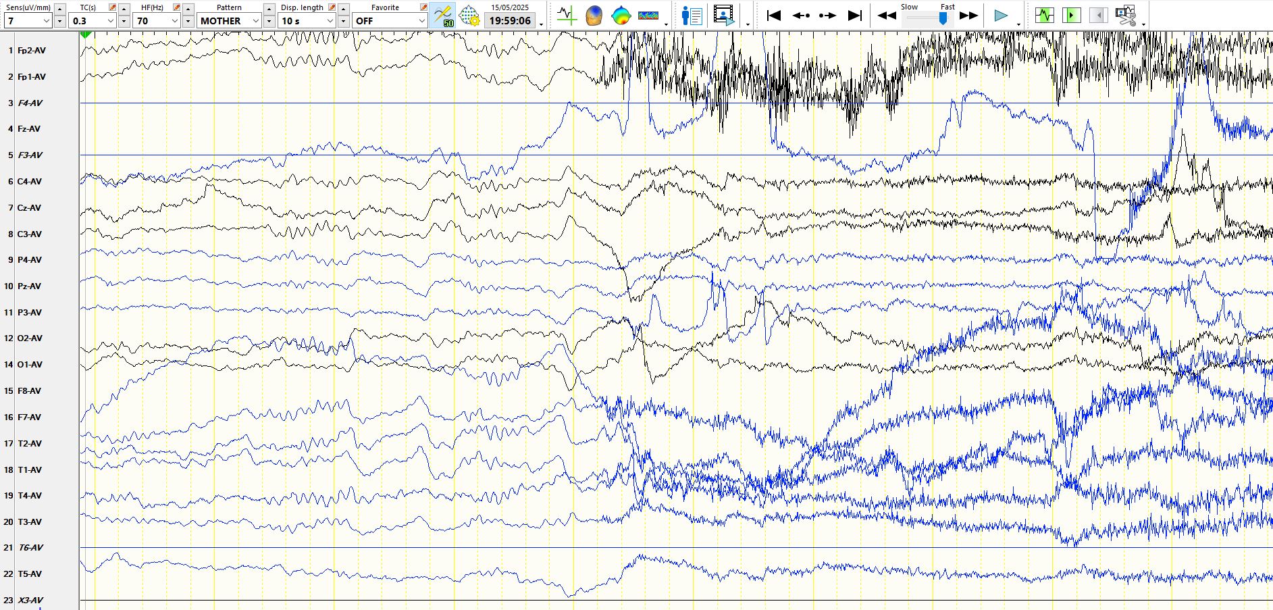Step forward one page of EEG
Image resolution: width=1273 pixels, height=610 pixels.
point(828,15)
